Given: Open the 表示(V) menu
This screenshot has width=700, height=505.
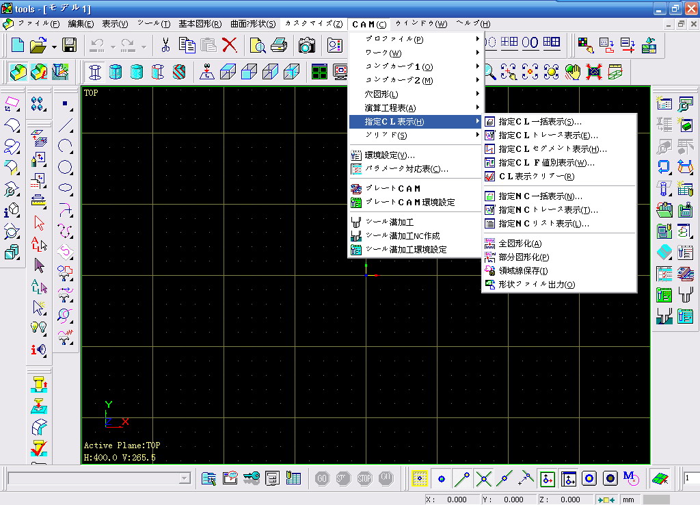Looking at the screenshot, I should pos(115,24).
